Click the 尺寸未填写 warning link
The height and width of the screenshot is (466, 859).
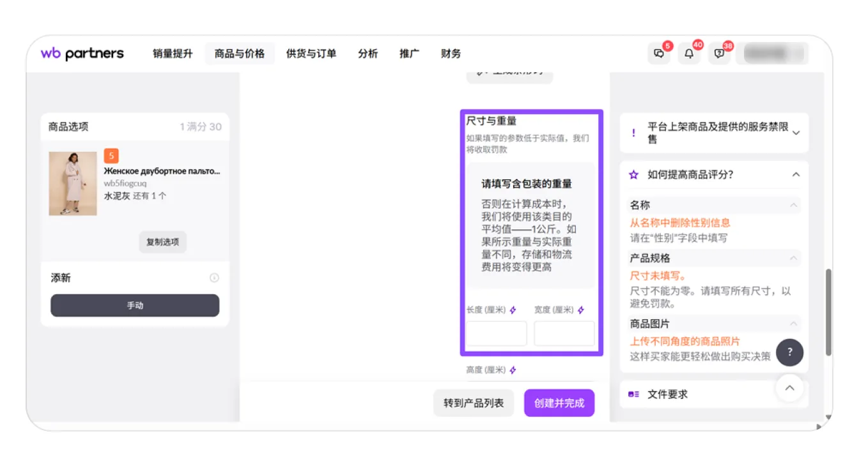click(658, 276)
